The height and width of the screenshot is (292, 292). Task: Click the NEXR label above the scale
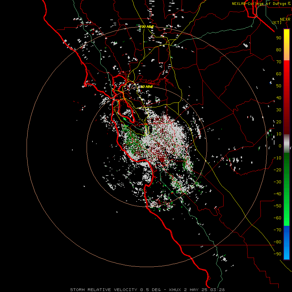pos(285,19)
